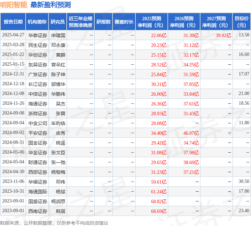Click the 20.23亿 profit value
The image size is (251, 226).
click(x=159, y=45)
